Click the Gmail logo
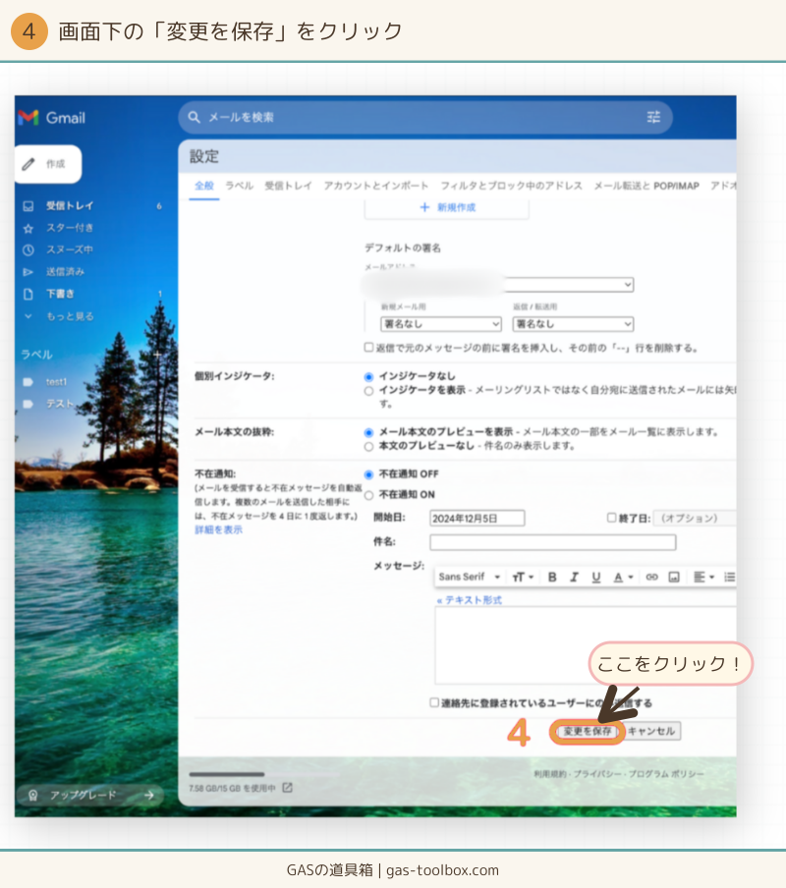Image resolution: width=786 pixels, height=888 pixels. point(51,118)
